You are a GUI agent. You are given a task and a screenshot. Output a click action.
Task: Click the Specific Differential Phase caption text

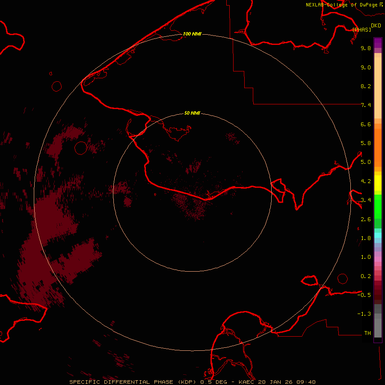(121, 382)
